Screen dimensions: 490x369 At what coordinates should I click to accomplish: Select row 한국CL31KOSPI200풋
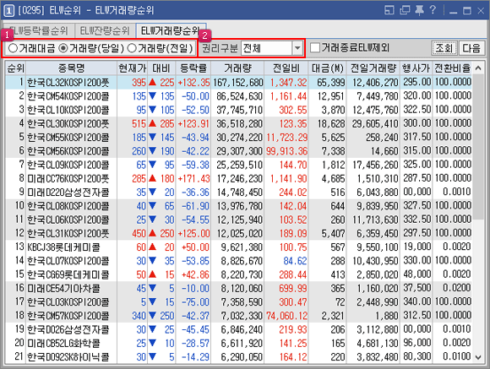[x=239, y=234]
